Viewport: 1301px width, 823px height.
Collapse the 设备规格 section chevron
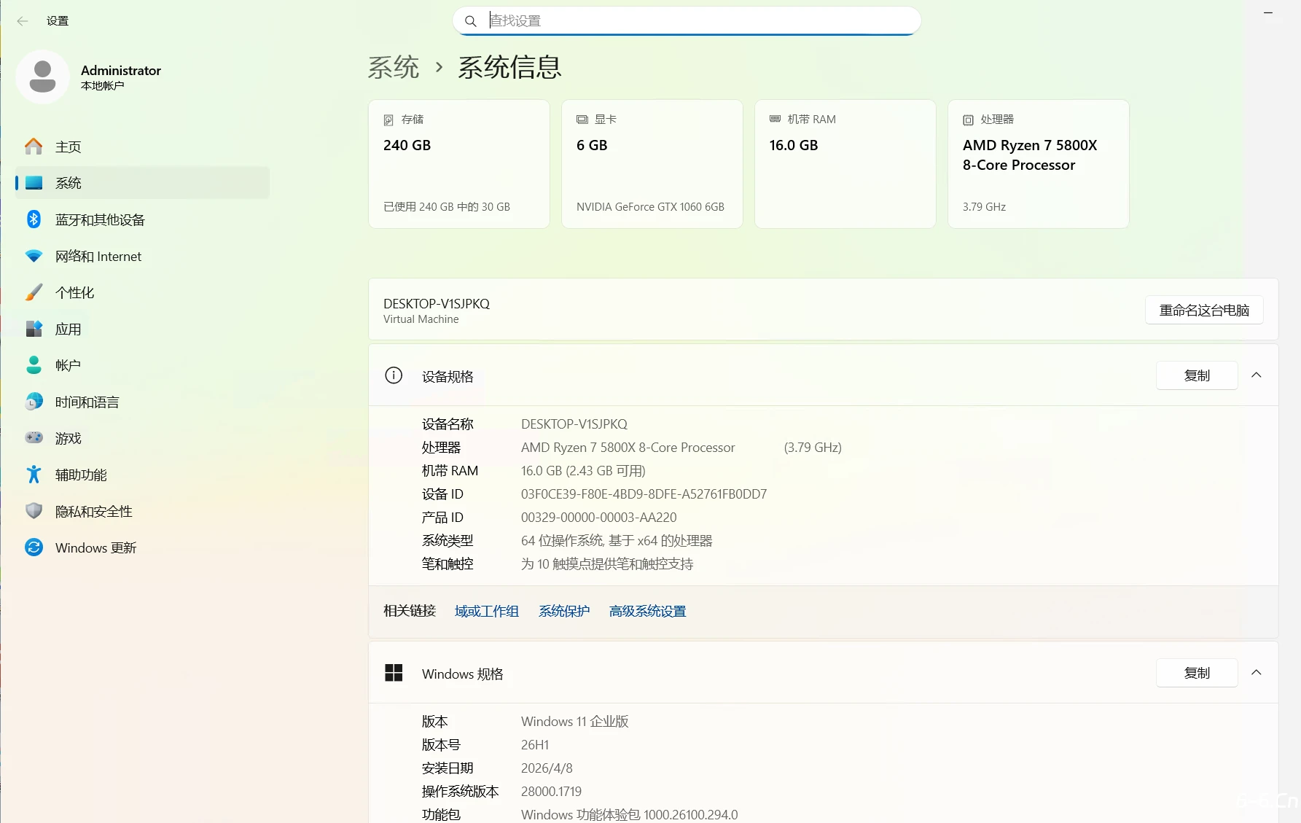point(1256,375)
